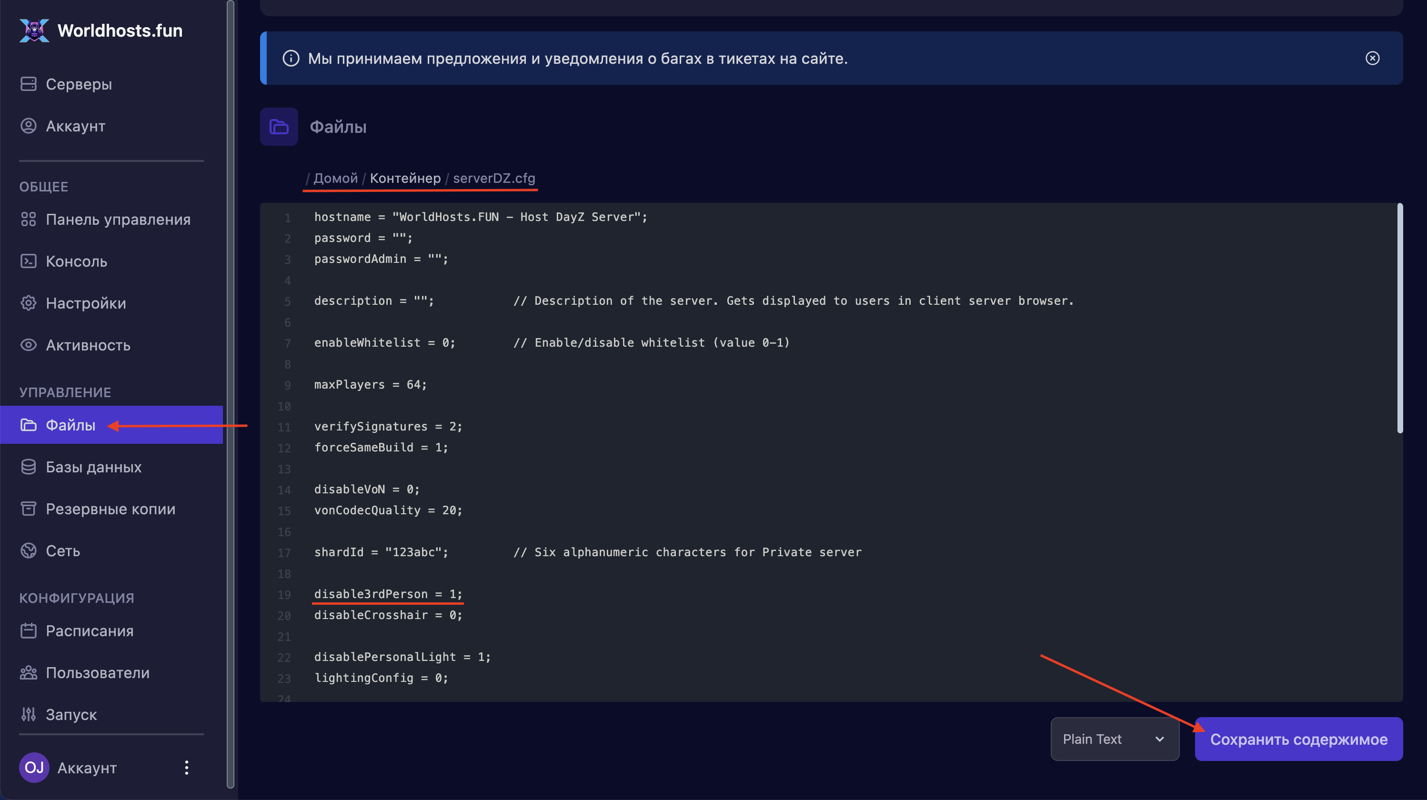The width and height of the screenshot is (1427, 800).
Task: Click the Сеть network globe icon
Action: click(28, 550)
